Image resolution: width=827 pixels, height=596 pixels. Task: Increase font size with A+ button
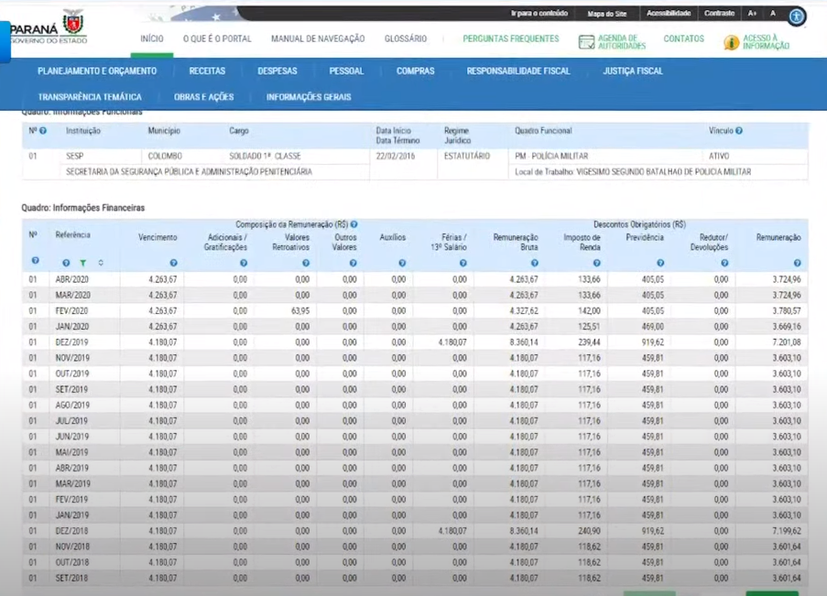[752, 14]
